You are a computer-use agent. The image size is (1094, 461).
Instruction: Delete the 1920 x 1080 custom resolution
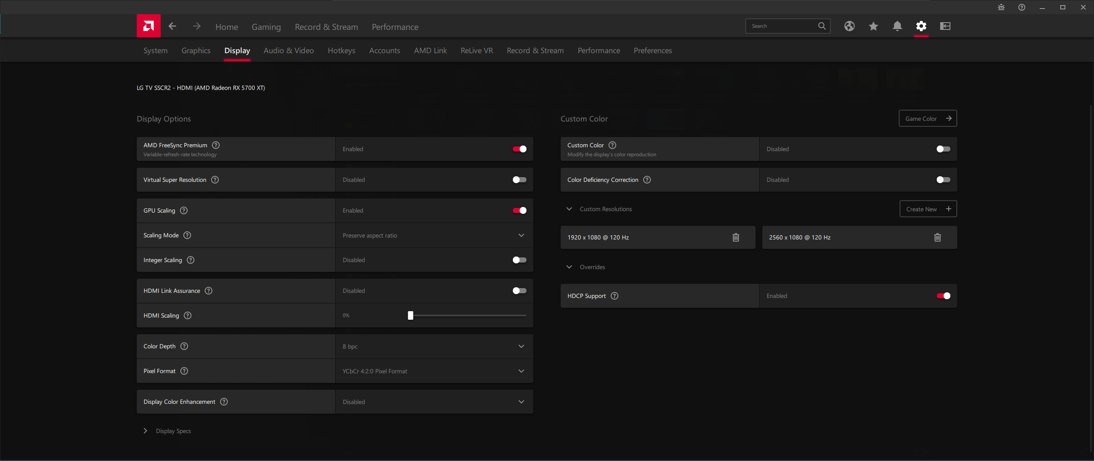(x=736, y=237)
